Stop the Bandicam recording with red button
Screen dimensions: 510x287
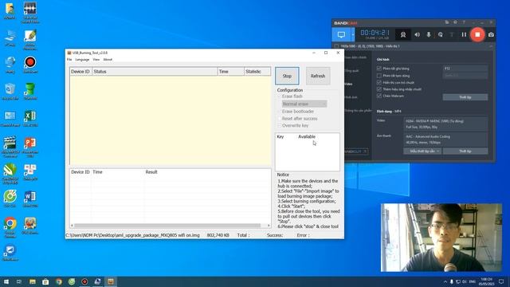(x=477, y=34)
